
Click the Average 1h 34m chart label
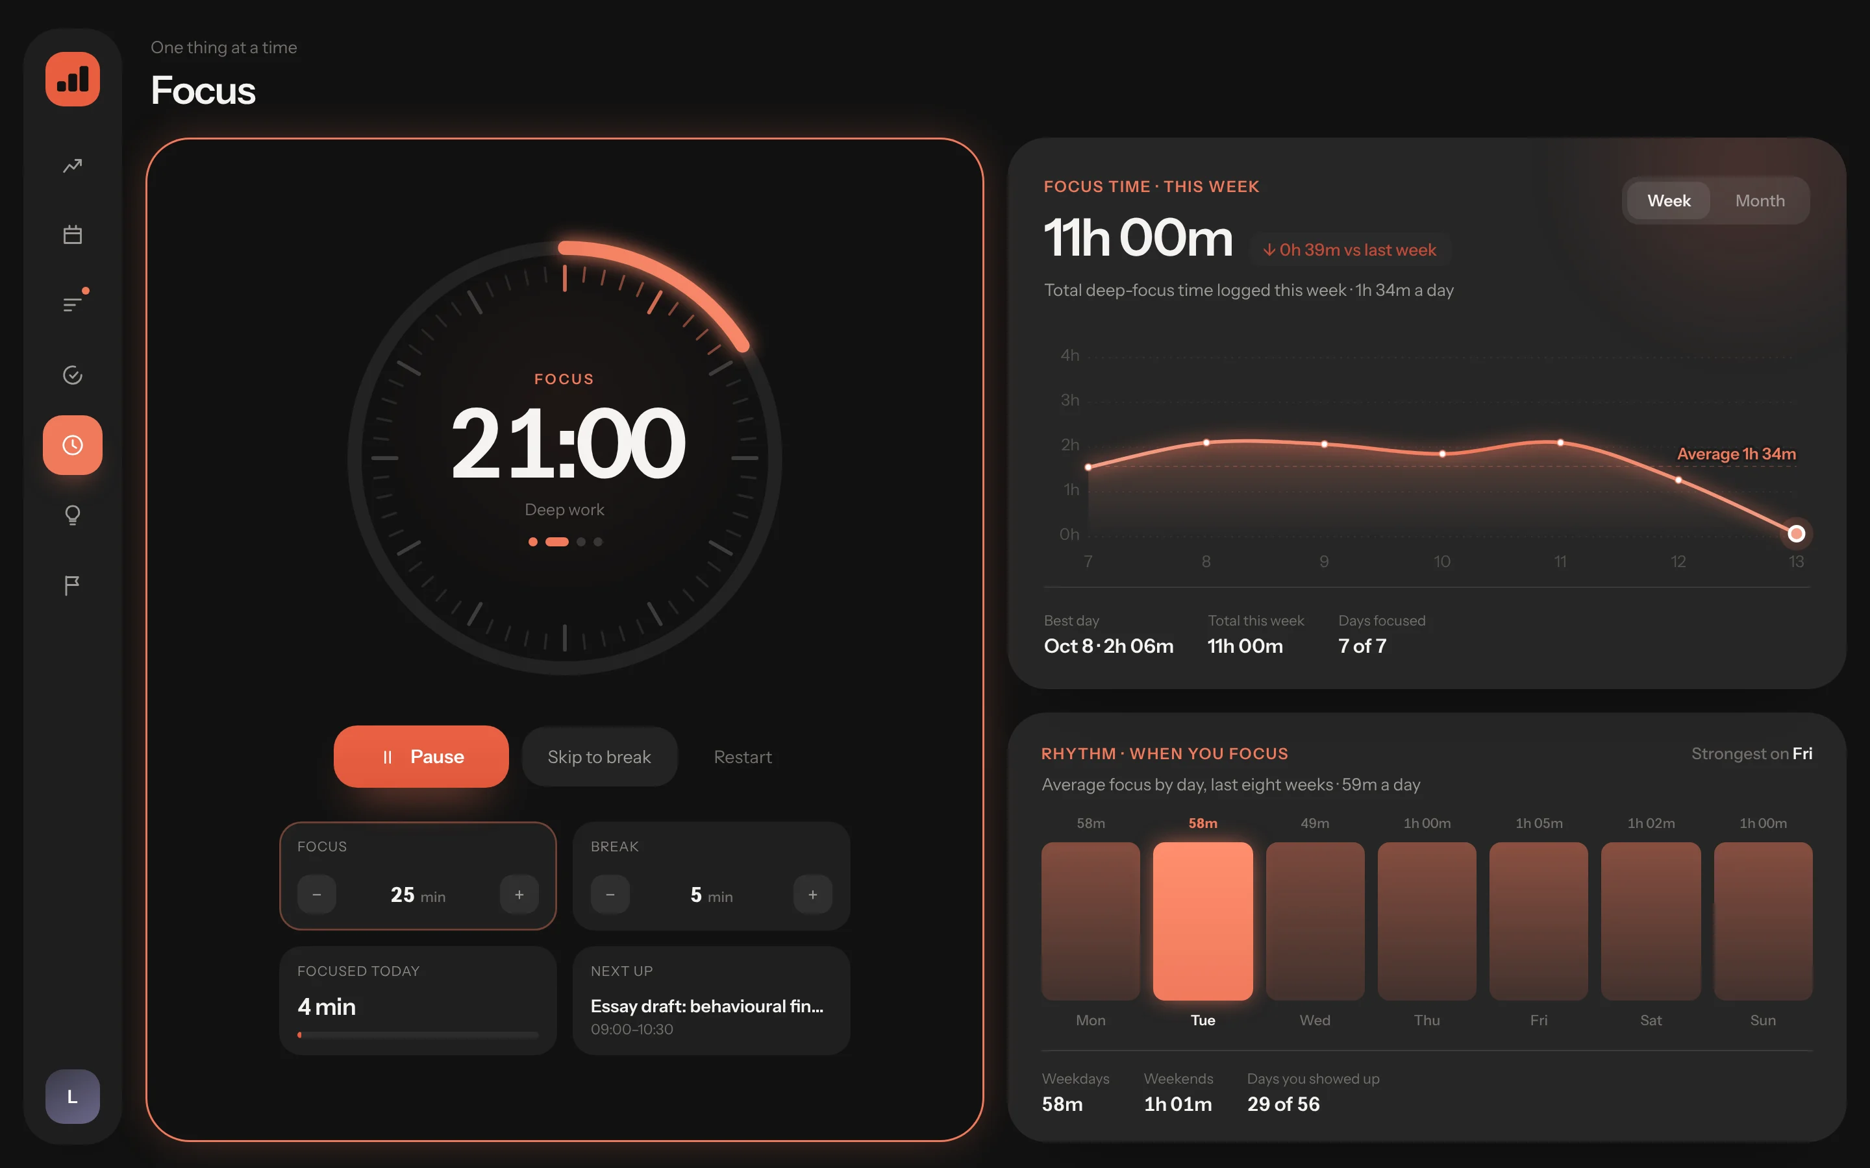click(x=1736, y=454)
